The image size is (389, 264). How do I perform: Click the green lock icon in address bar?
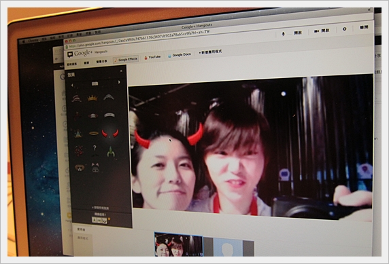point(67,47)
